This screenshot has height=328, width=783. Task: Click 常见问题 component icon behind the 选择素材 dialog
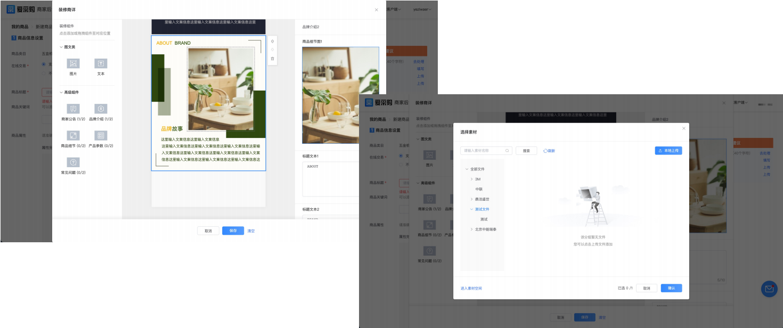(430, 251)
